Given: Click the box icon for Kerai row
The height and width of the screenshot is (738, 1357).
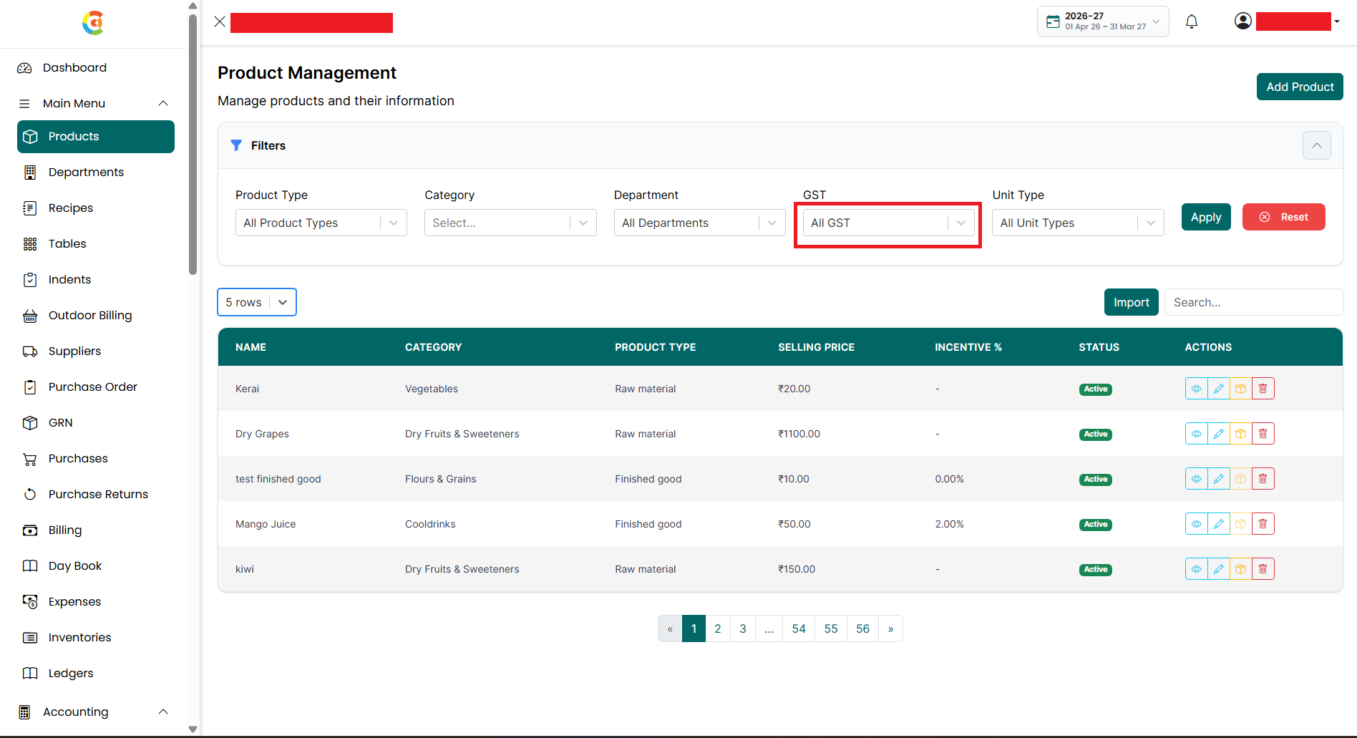Looking at the screenshot, I should (x=1240, y=389).
